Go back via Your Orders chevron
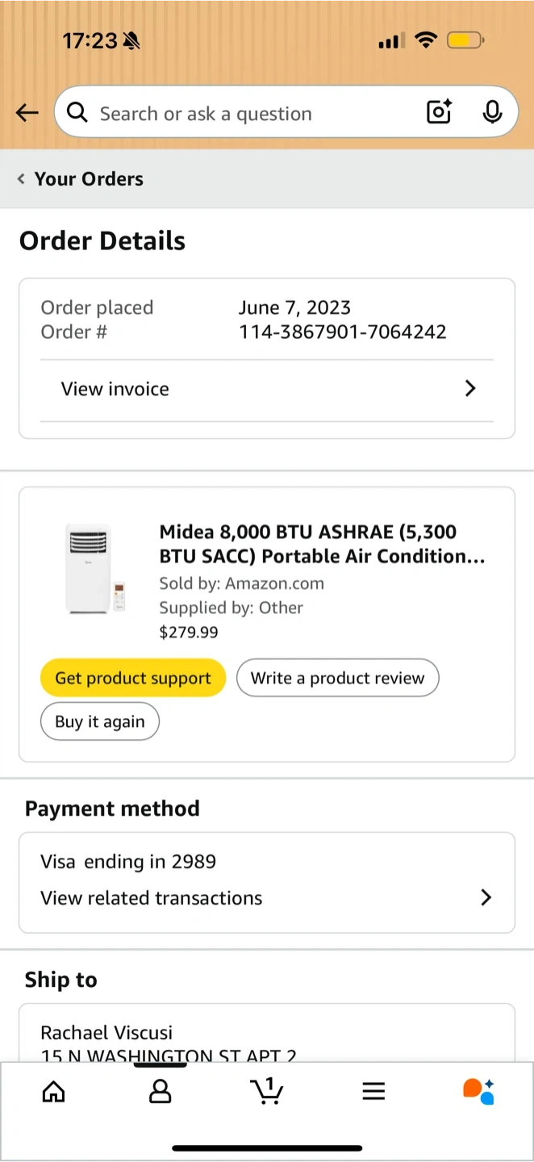The width and height of the screenshot is (534, 1162). pos(22,179)
